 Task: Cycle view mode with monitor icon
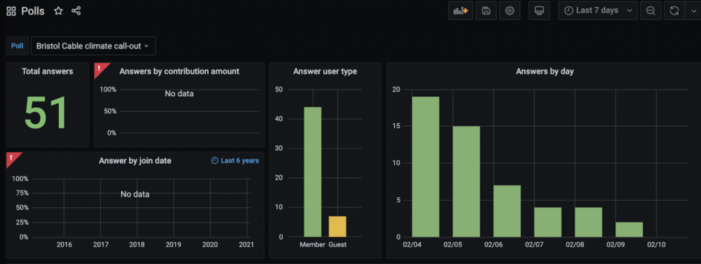tap(539, 11)
